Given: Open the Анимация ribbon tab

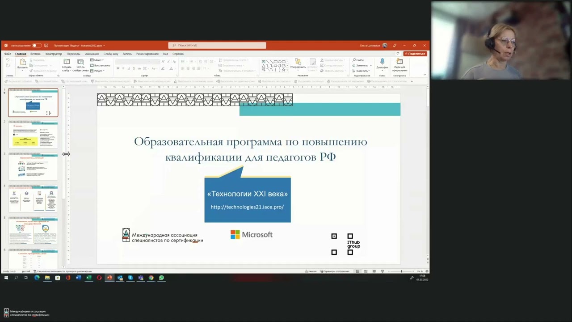Looking at the screenshot, I should (92, 54).
